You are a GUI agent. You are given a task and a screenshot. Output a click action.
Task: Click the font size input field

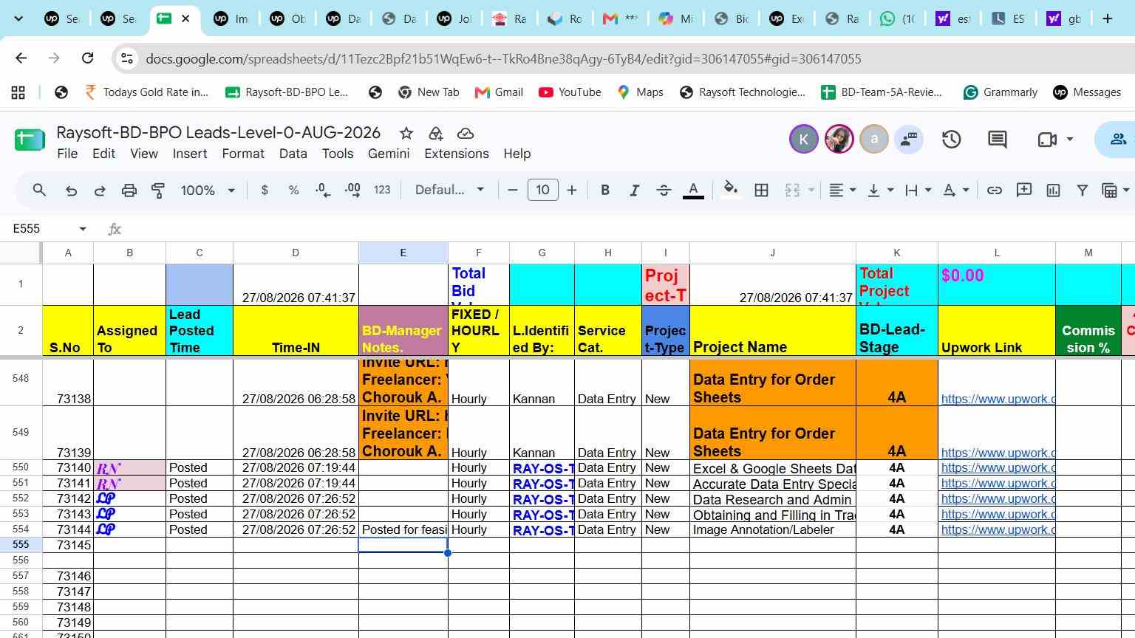[542, 191]
